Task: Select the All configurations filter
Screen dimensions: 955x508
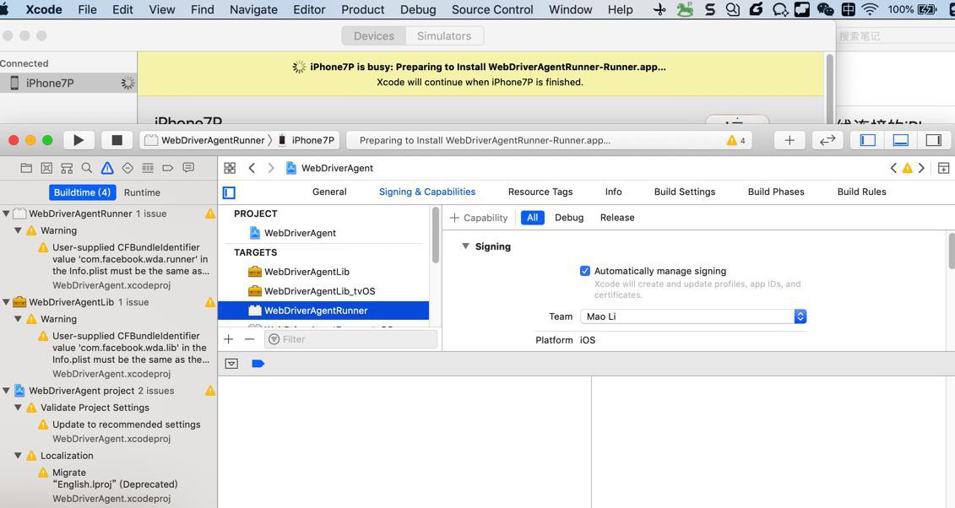Action: pyautogui.click(x=532, y=217)
